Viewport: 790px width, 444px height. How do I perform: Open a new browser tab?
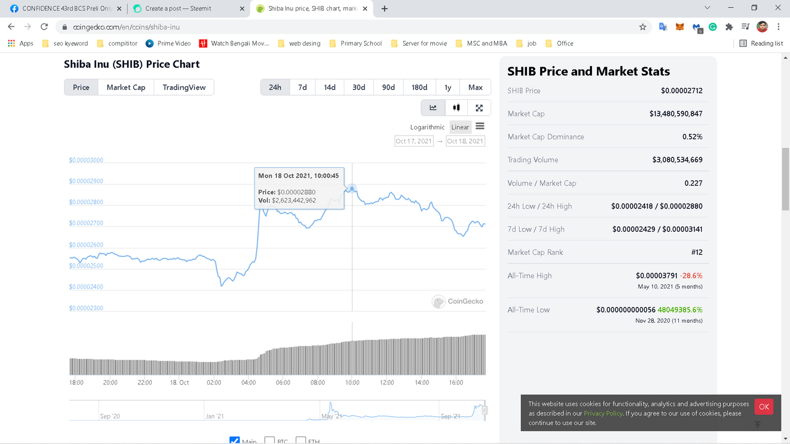click(385, 9)
